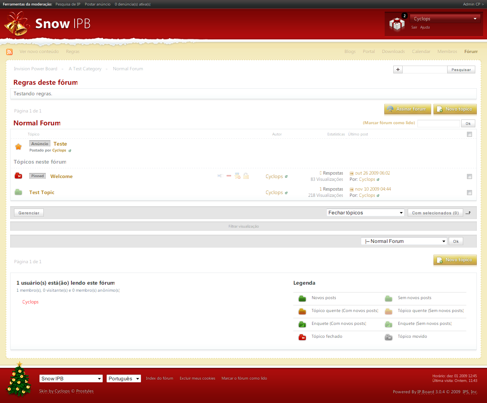Open the Filtrar visualização bar
The width and height of the screenshot is (487, 403).
(x=243, y=226)
